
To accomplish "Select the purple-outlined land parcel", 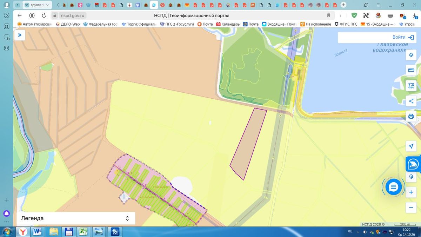I will click(248, 143).
